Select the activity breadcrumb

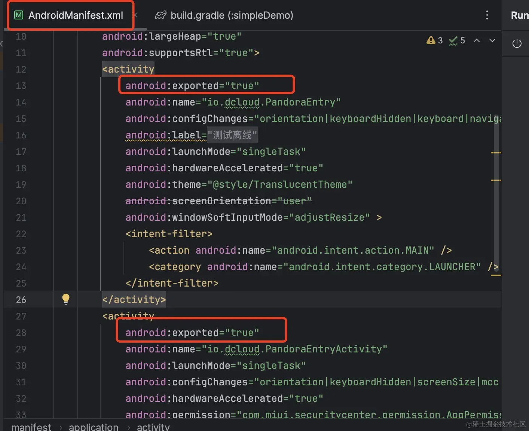point(153,427)
